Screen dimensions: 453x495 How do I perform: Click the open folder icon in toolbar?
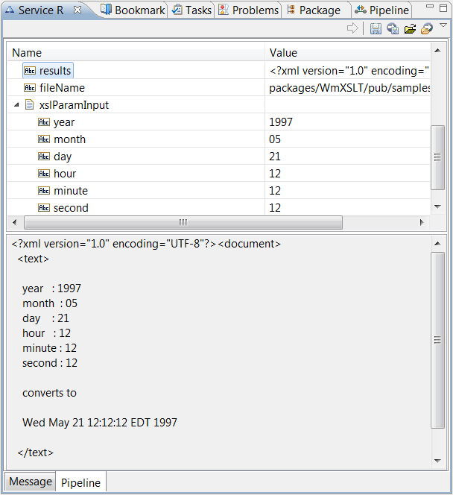coord(409,29)
